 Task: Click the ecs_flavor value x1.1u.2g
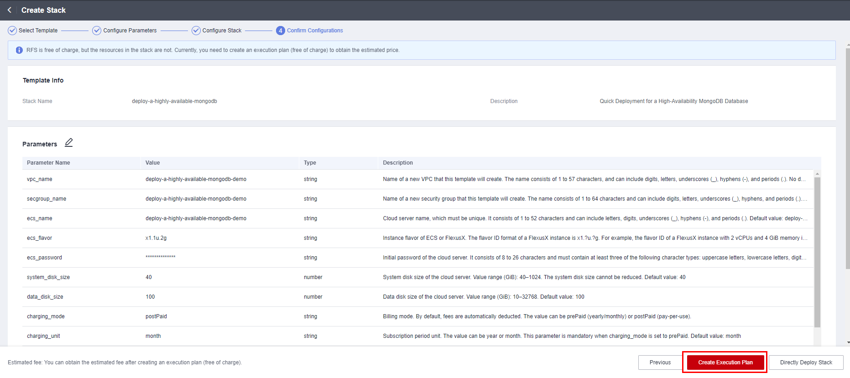[x=156, y=238]
